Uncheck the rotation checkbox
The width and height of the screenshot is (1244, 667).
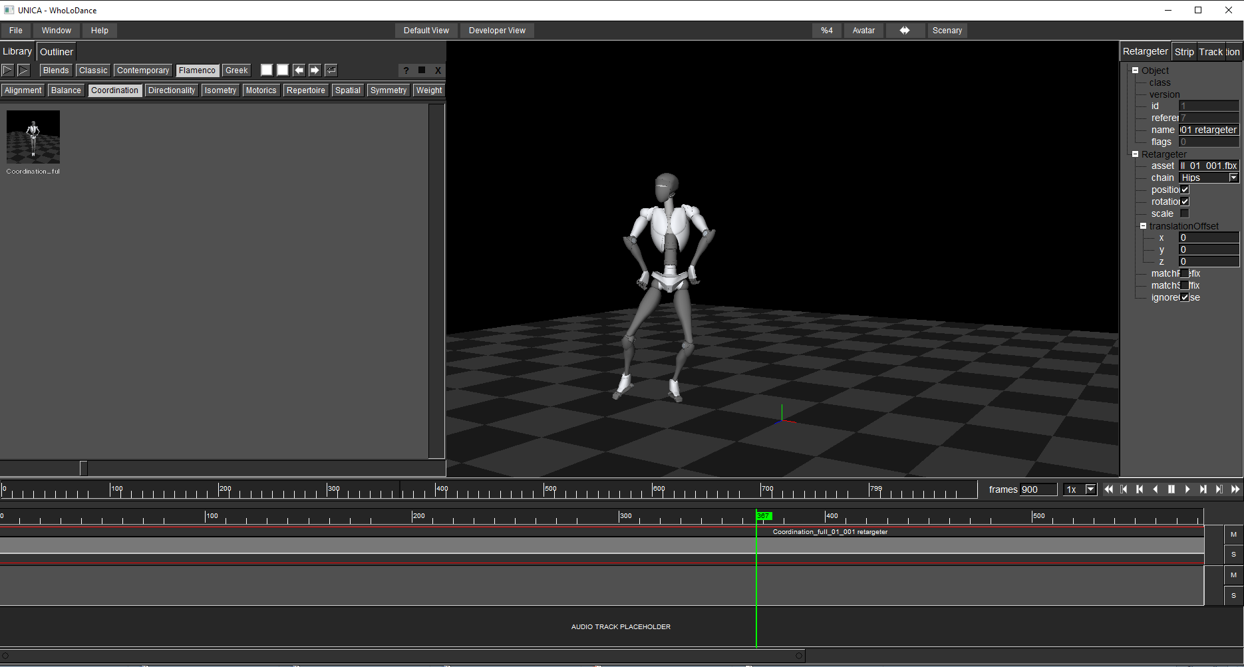click(x=1185, y=201)
